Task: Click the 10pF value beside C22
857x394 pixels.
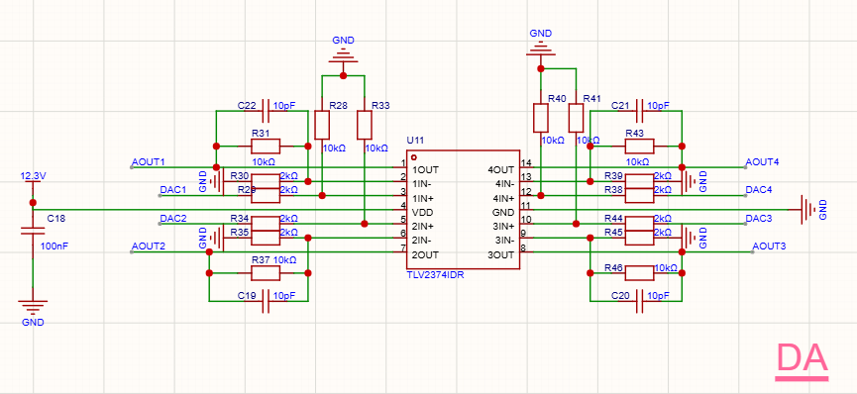Action: pyautogui.click(x=284, y=106)
